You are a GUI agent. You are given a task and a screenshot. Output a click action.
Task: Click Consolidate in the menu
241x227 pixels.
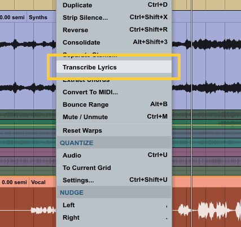click(x=114, y=42)
